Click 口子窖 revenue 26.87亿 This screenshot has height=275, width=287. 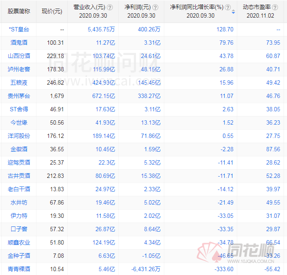[105, 229]
